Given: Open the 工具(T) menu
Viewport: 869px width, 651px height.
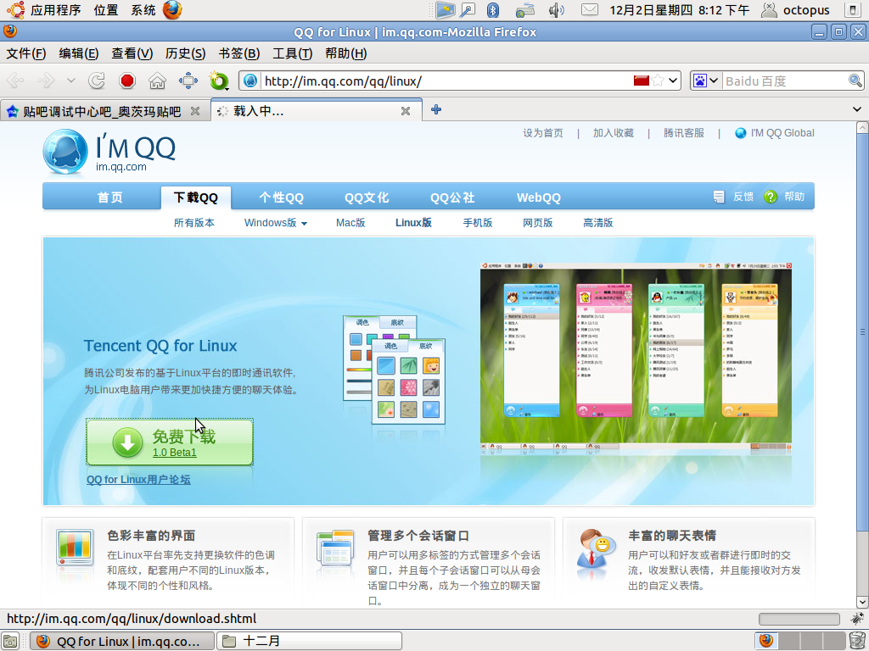Looking at the screenshot, I should point(292,53).
